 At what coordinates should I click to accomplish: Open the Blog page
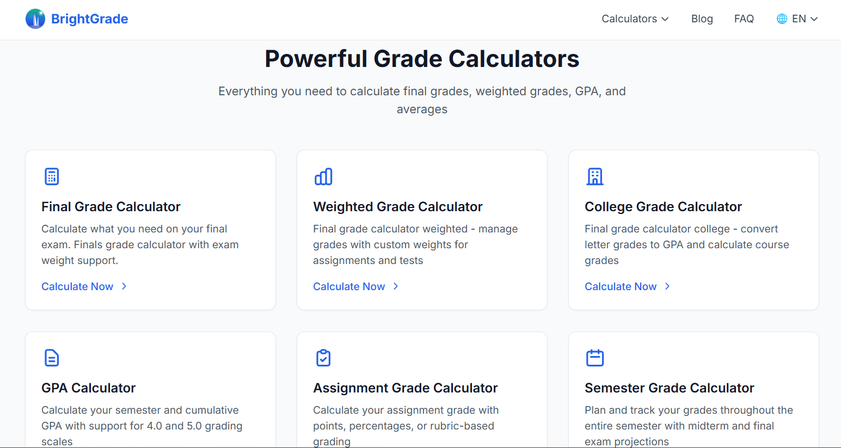click(702, 19)
